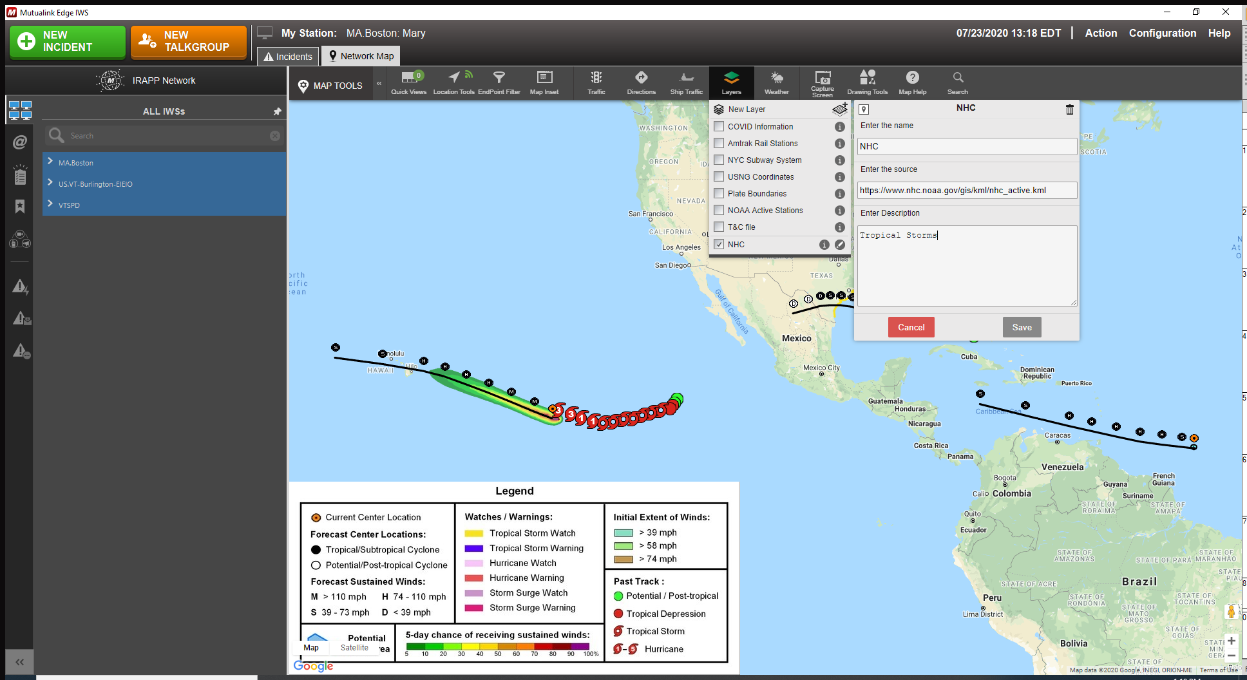Open Weather overlay tool
This screenshot has height=680, width=1247.
777,84
